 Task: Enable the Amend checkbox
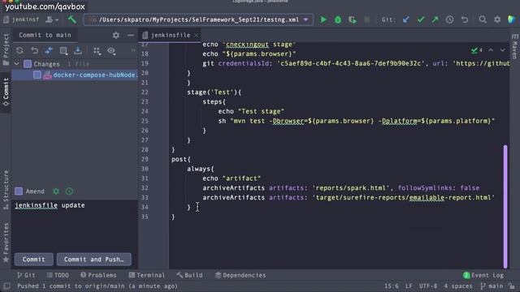click(x=19, y=191)
